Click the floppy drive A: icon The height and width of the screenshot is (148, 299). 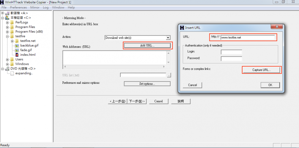(7, 13)
